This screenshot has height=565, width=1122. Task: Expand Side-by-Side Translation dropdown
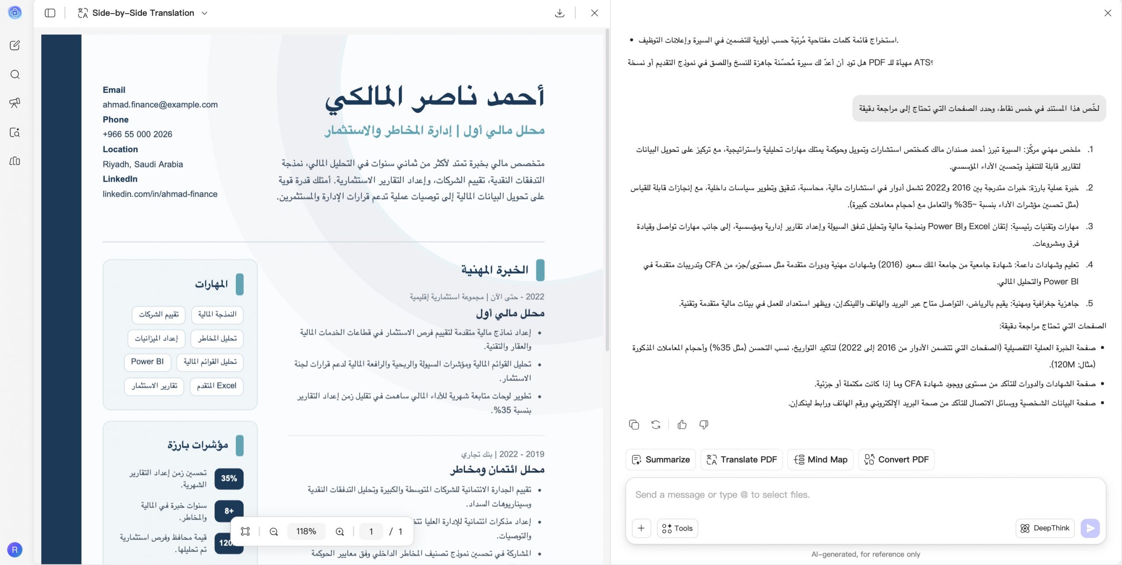click(x=142, y=13)
